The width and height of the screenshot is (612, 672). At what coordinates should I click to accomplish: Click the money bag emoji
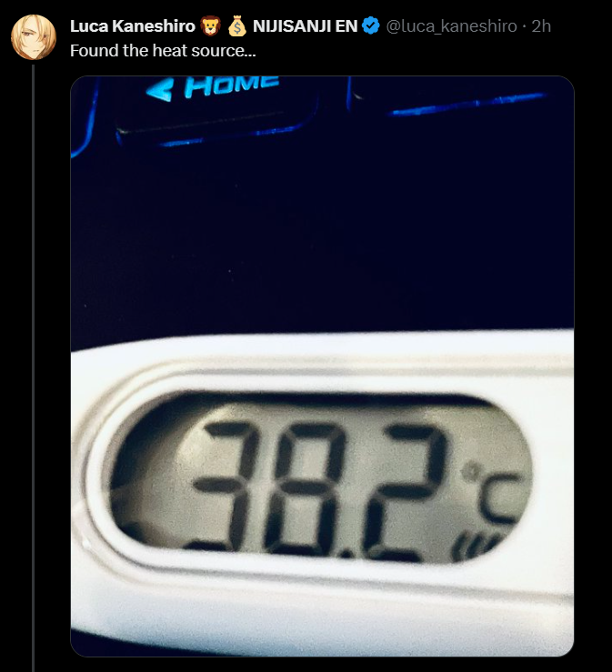(237, 25)
